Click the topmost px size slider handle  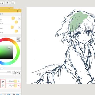pyautogui.click(x=13, y=18)
